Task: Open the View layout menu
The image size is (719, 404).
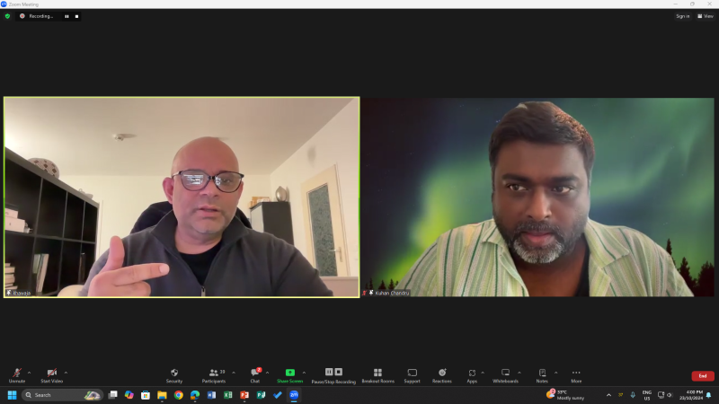Action: pos(705,16)
